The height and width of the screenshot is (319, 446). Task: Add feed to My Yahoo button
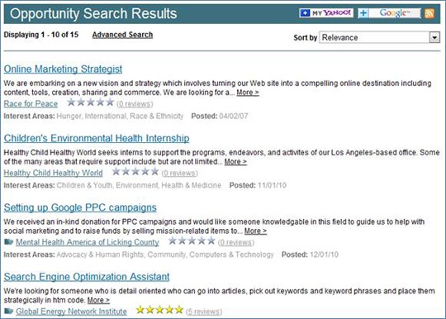(326, 12)
